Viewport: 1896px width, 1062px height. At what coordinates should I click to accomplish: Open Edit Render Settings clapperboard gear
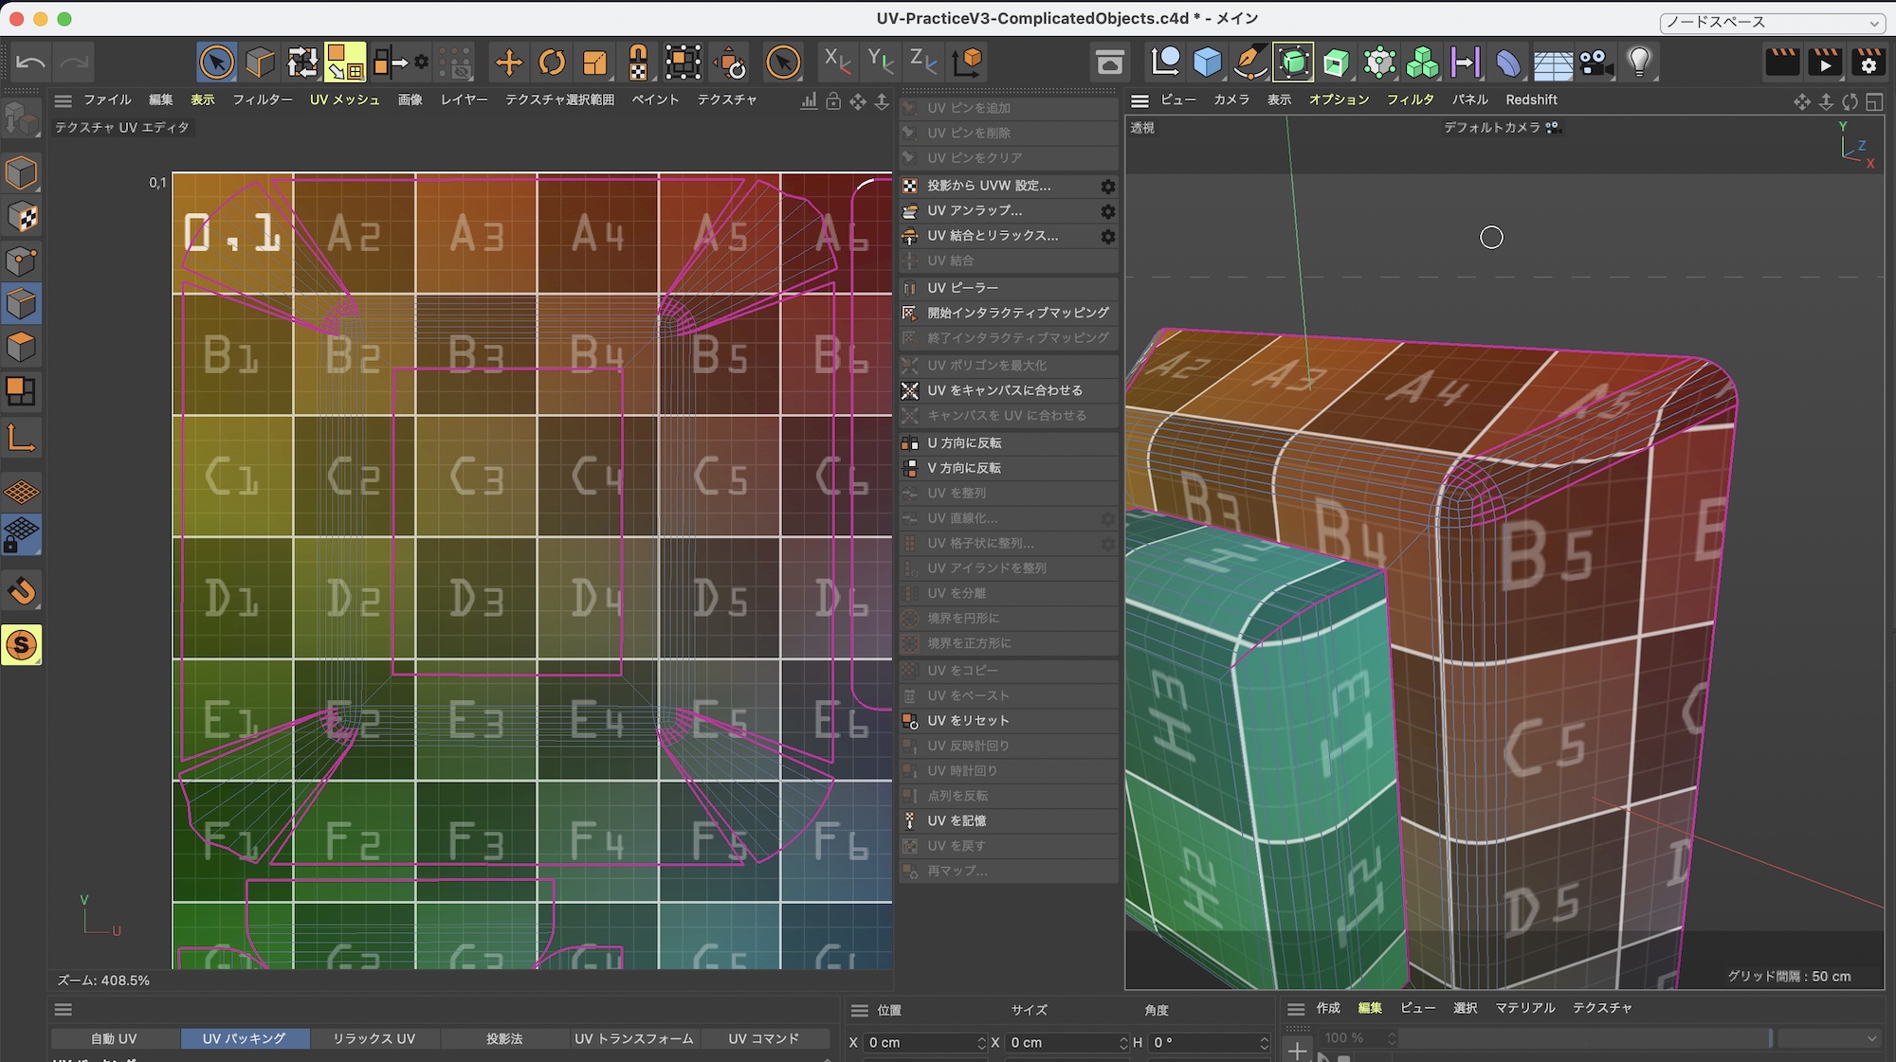click(1868, 63)
